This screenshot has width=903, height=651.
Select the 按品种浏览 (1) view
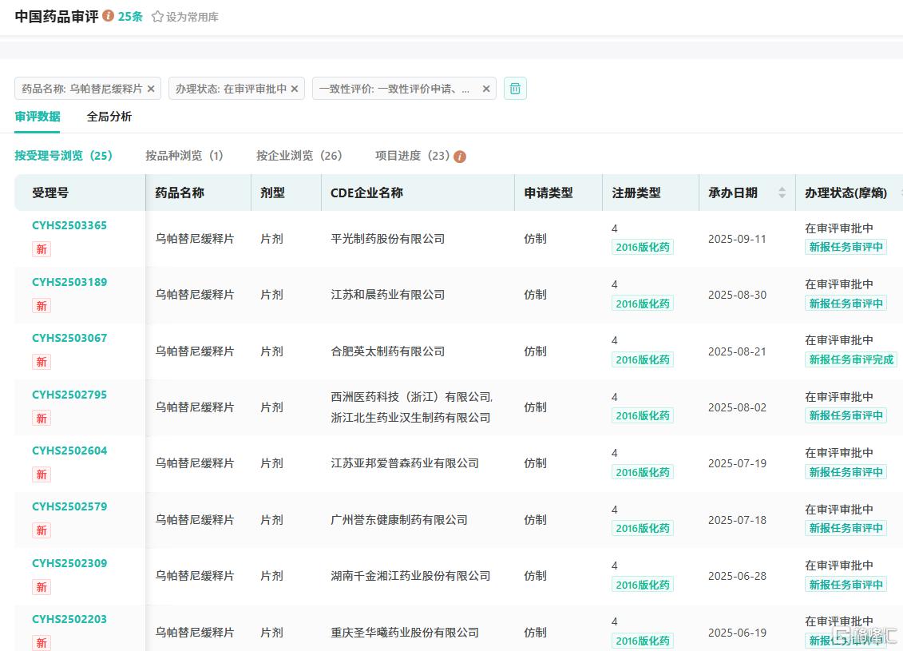coord(184,156)
